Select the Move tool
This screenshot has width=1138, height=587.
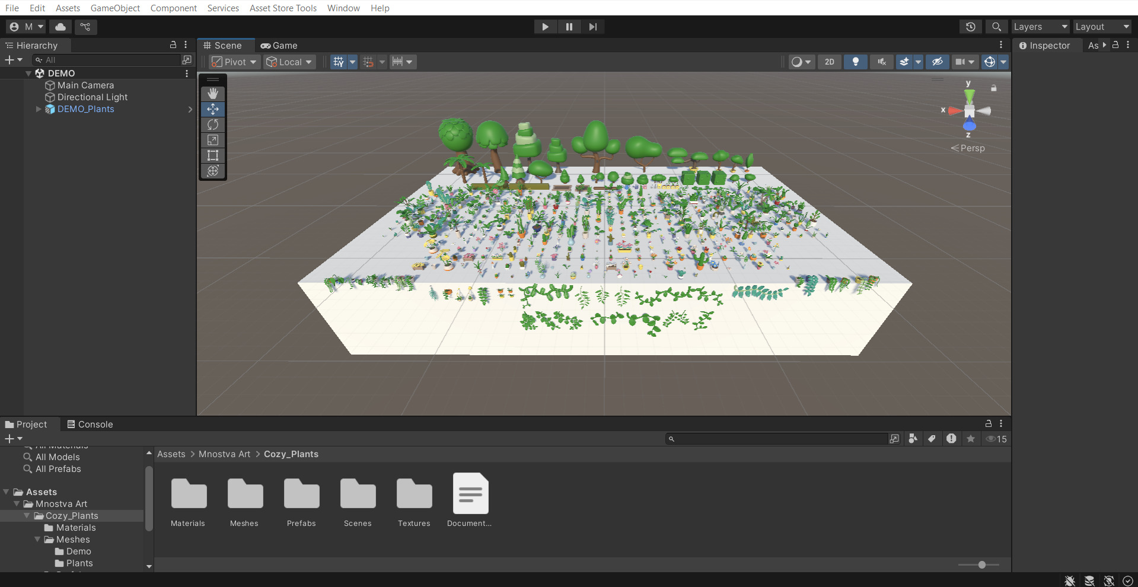pyautogui.click(x=213, y=109)
